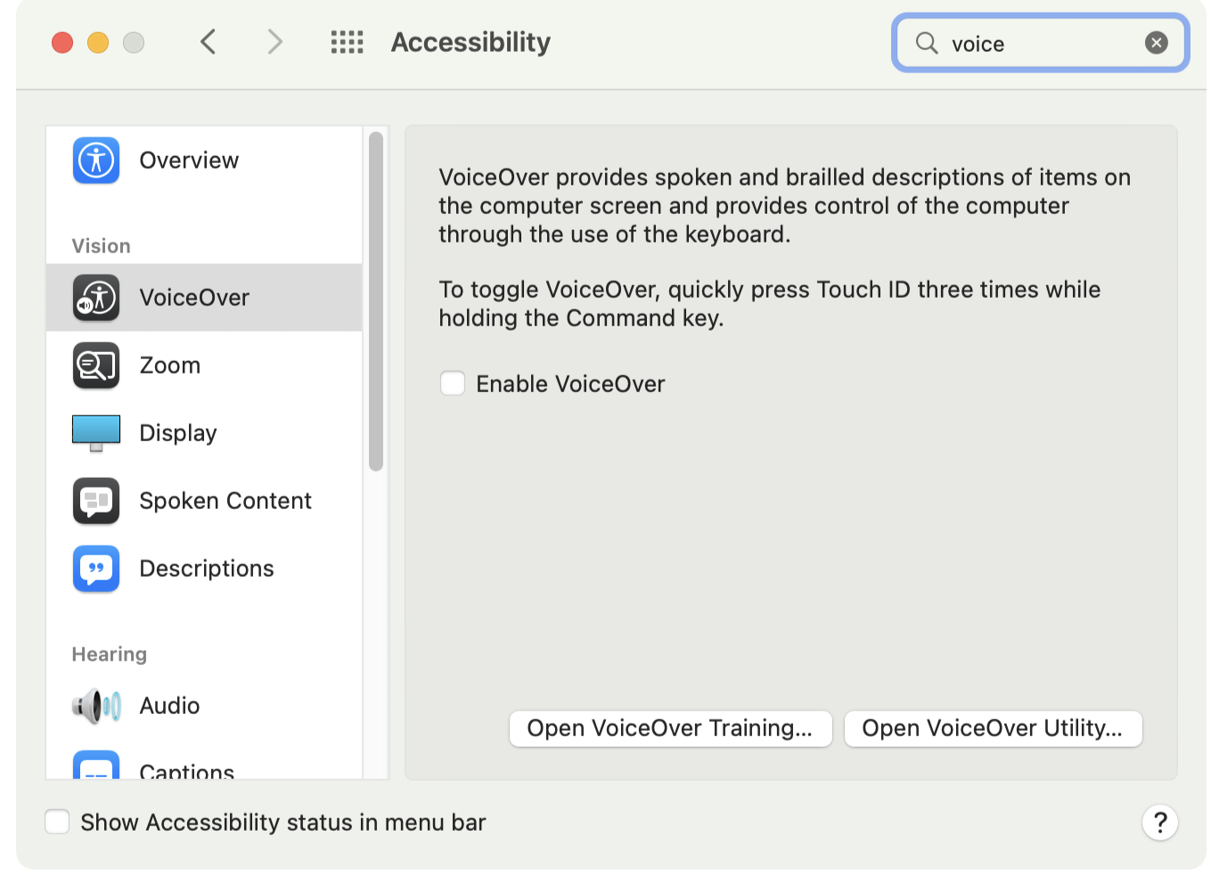Select the Descriptions speech bubble icon

tap(96, 569)
